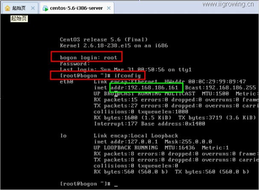Click the 'RX bytes:560 (560.0 b)' text
The height and width of the screenshot is (190, 259).
[131, 172]
